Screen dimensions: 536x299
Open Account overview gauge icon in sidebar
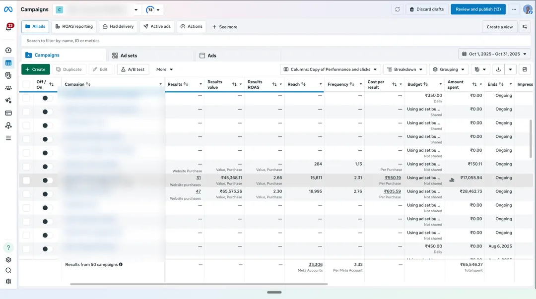[8, 50]
